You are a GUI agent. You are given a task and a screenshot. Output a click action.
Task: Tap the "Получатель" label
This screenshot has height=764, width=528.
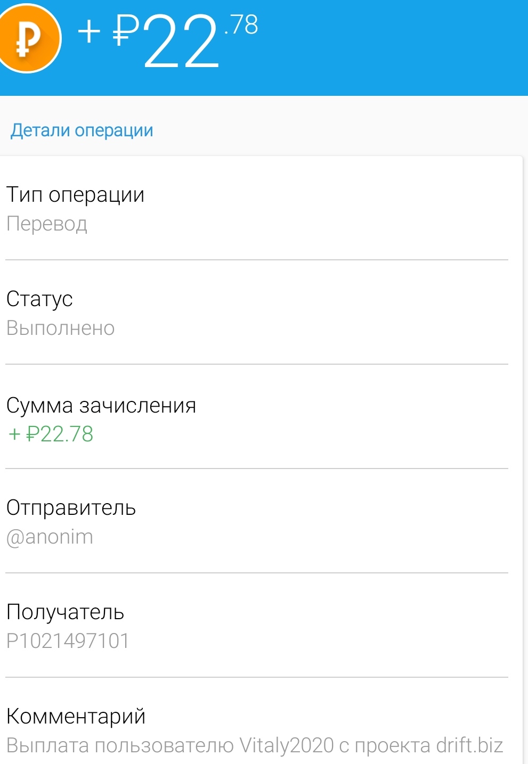pyautogui.click(x=65, y=612)
